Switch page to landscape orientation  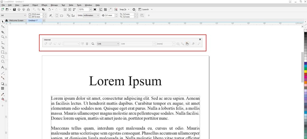coord(61,16)
